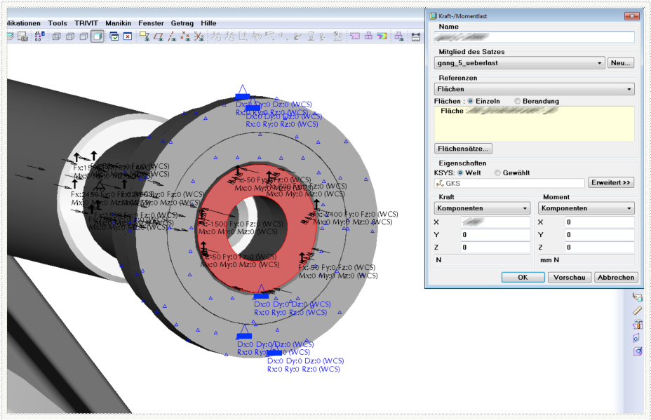Click the purple boxes with green dot icon
Viewport: 651px width, 420px height.
(x=399, y=36)
